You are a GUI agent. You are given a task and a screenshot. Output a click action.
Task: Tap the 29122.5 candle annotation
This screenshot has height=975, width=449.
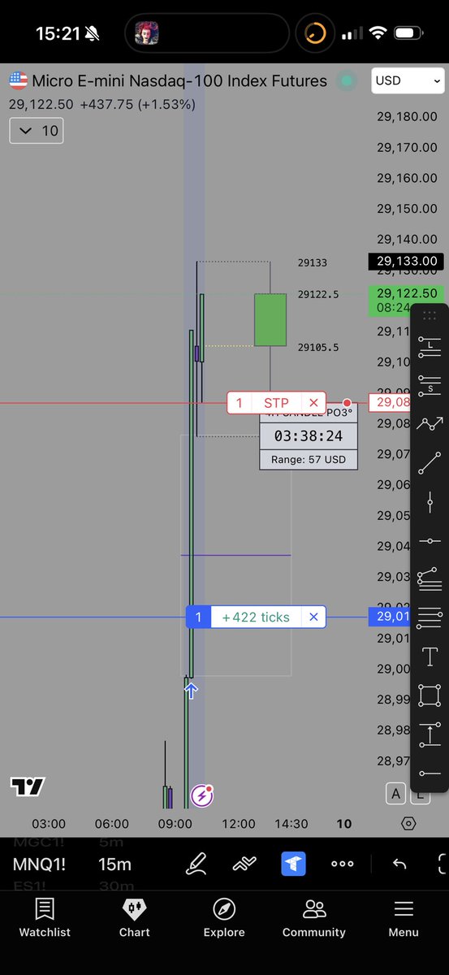(x=318, y=294)
